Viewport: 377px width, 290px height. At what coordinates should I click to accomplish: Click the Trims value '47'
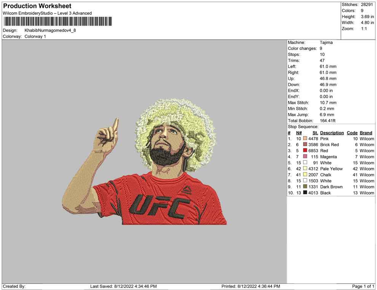[322, 61]
